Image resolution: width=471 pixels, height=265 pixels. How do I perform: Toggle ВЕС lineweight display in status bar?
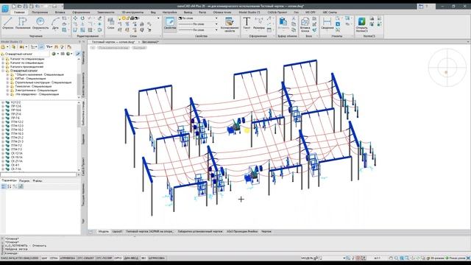(144, 258)
